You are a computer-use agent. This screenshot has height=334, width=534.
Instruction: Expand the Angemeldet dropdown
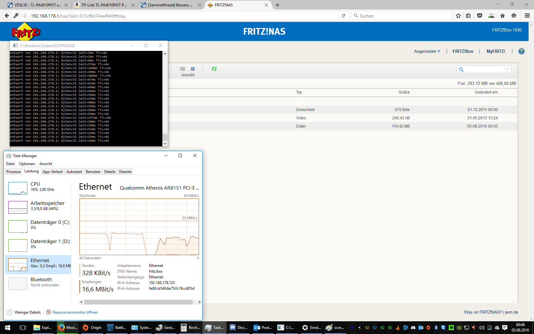coord(427,51)
